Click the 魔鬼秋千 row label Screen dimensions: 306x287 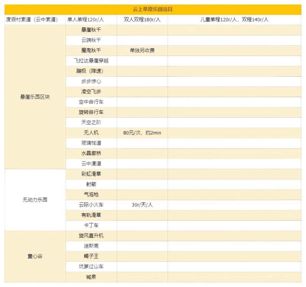coord(91,50)
